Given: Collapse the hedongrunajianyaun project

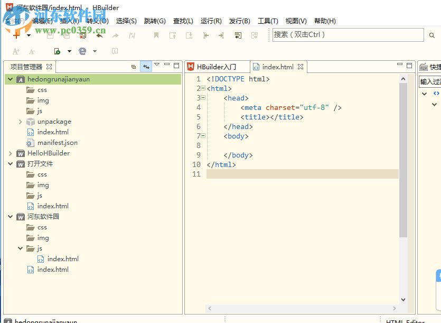Looking at the screenshot, I should [10, 79].
